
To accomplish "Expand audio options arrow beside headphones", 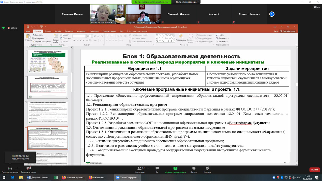I will click(17, 168).
